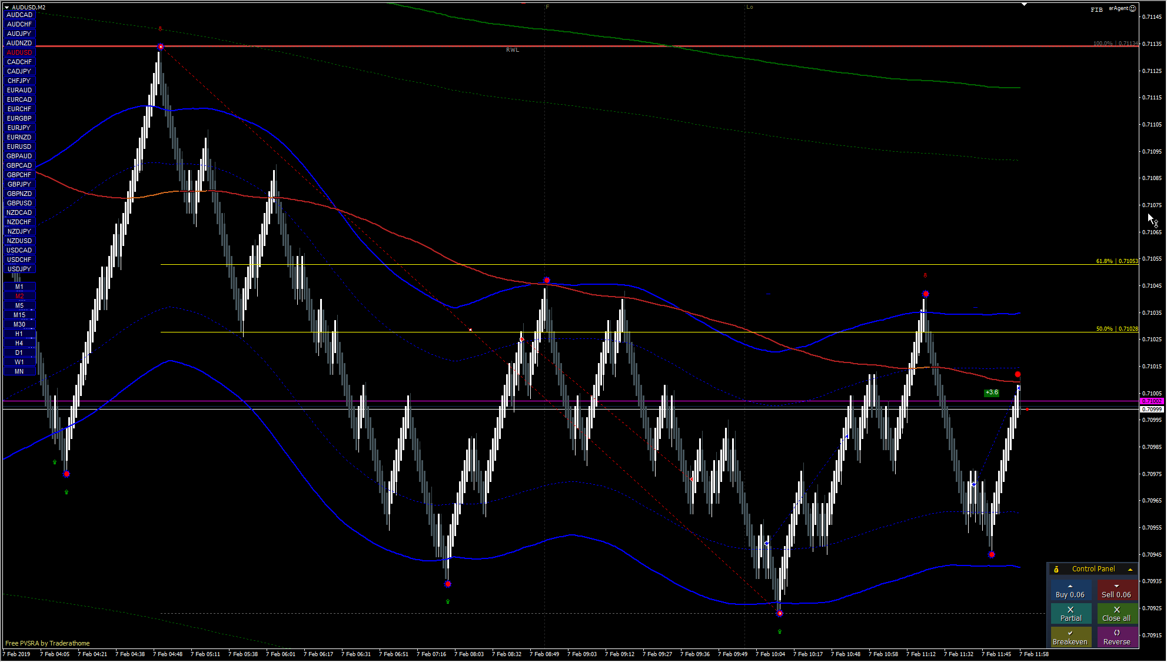Switch symbol to EURCAD
Viewport: 1167px width, 662px height.
click(19, 99)
